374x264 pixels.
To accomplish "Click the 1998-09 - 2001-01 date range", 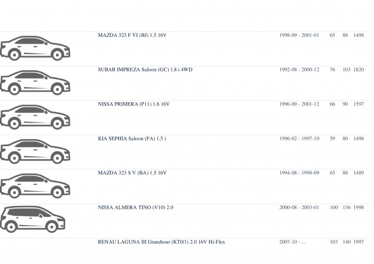I will click(x=299, y=35).
